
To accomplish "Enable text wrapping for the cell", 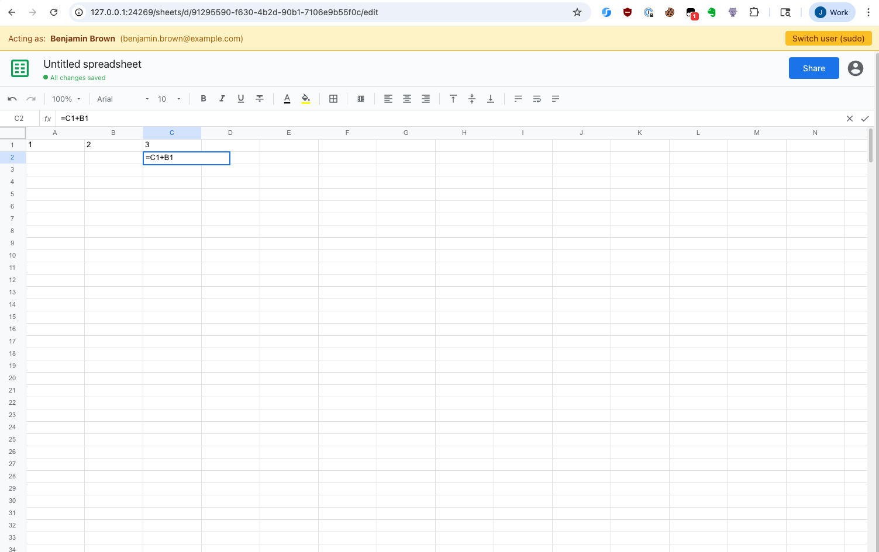I will (x=537, y=99).
